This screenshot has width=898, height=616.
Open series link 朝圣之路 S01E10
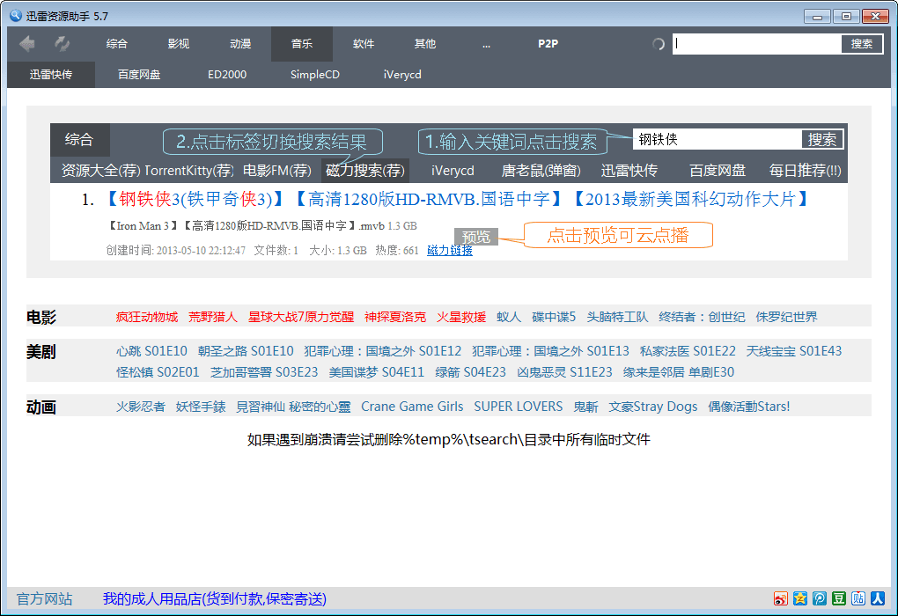point(246,351)
